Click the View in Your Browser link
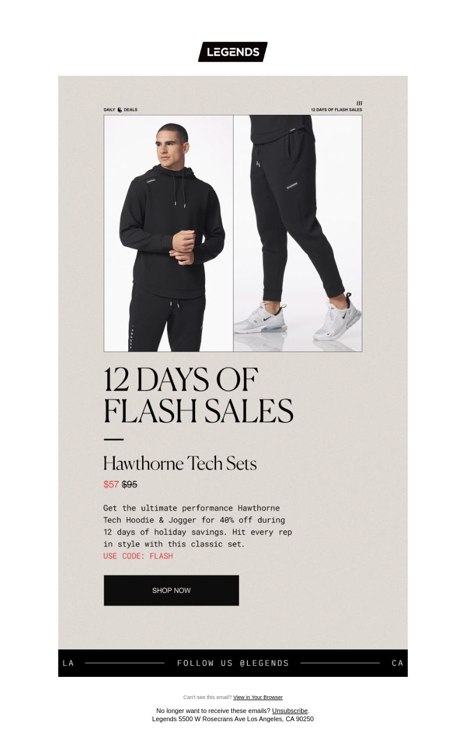The height and width of the screenshot is (741, 466). point(257,697)
